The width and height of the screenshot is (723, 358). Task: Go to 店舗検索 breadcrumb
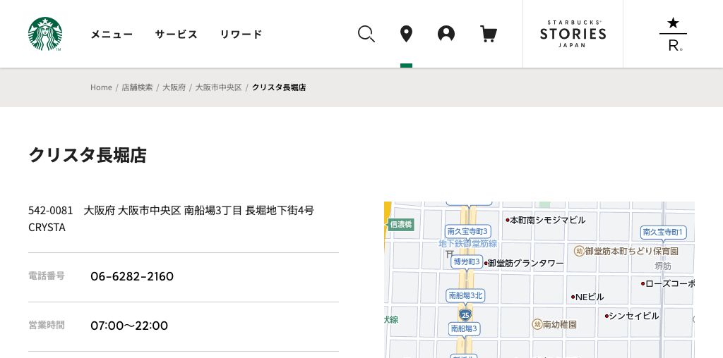click(137, 87)
